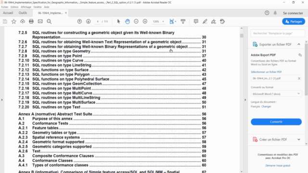Click the stamp tool icon
The height and width of the screenshot is (173, 308).
tap(222, 21)
